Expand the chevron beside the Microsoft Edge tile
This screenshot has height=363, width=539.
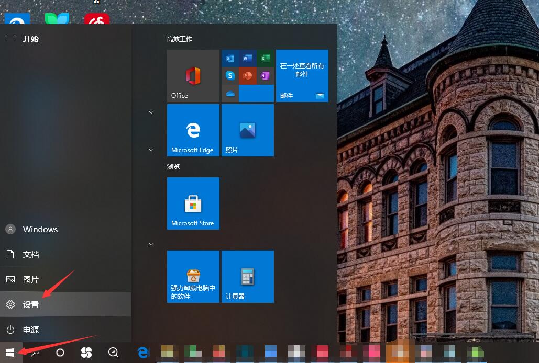[151, 112]
